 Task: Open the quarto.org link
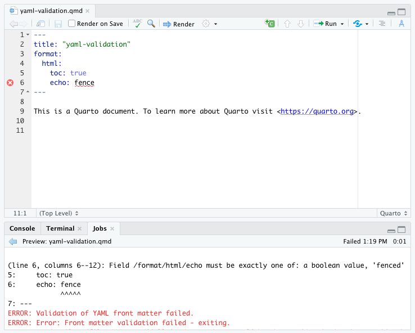(x=318, y=111)
